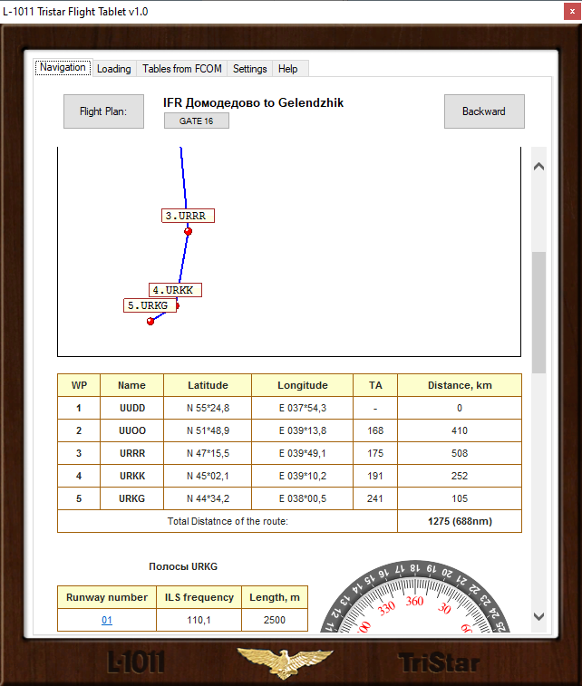Click the scroll up arrow
Screen dimensions: 582x686
point(539,166)
